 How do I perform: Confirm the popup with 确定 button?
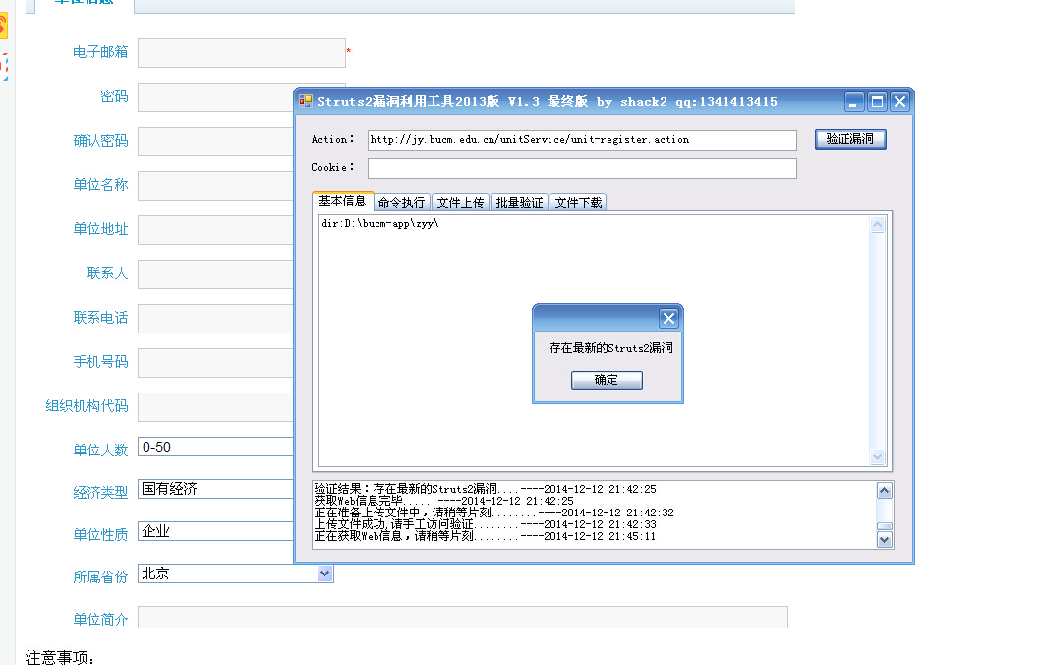tap(607, 380)
